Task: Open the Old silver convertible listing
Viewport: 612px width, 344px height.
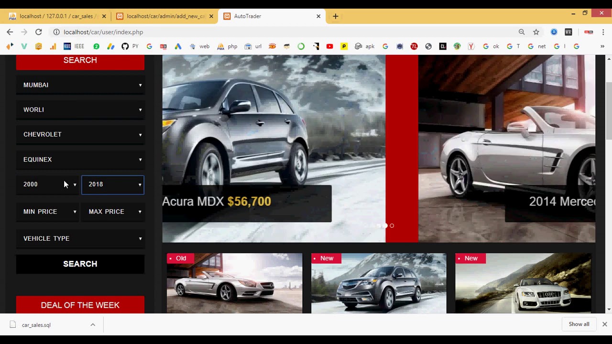Action: pyautogui.click(x=235, y=283)
